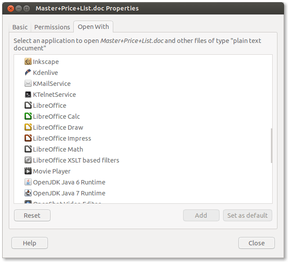288x262 pixels.
Task: Click the Kdenlive application icon
Action: (28, 72)
